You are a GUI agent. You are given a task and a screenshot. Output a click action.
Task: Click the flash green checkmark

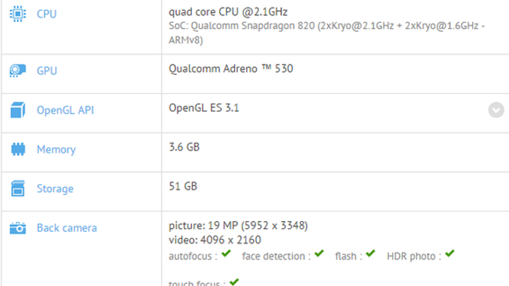[370, 254]
